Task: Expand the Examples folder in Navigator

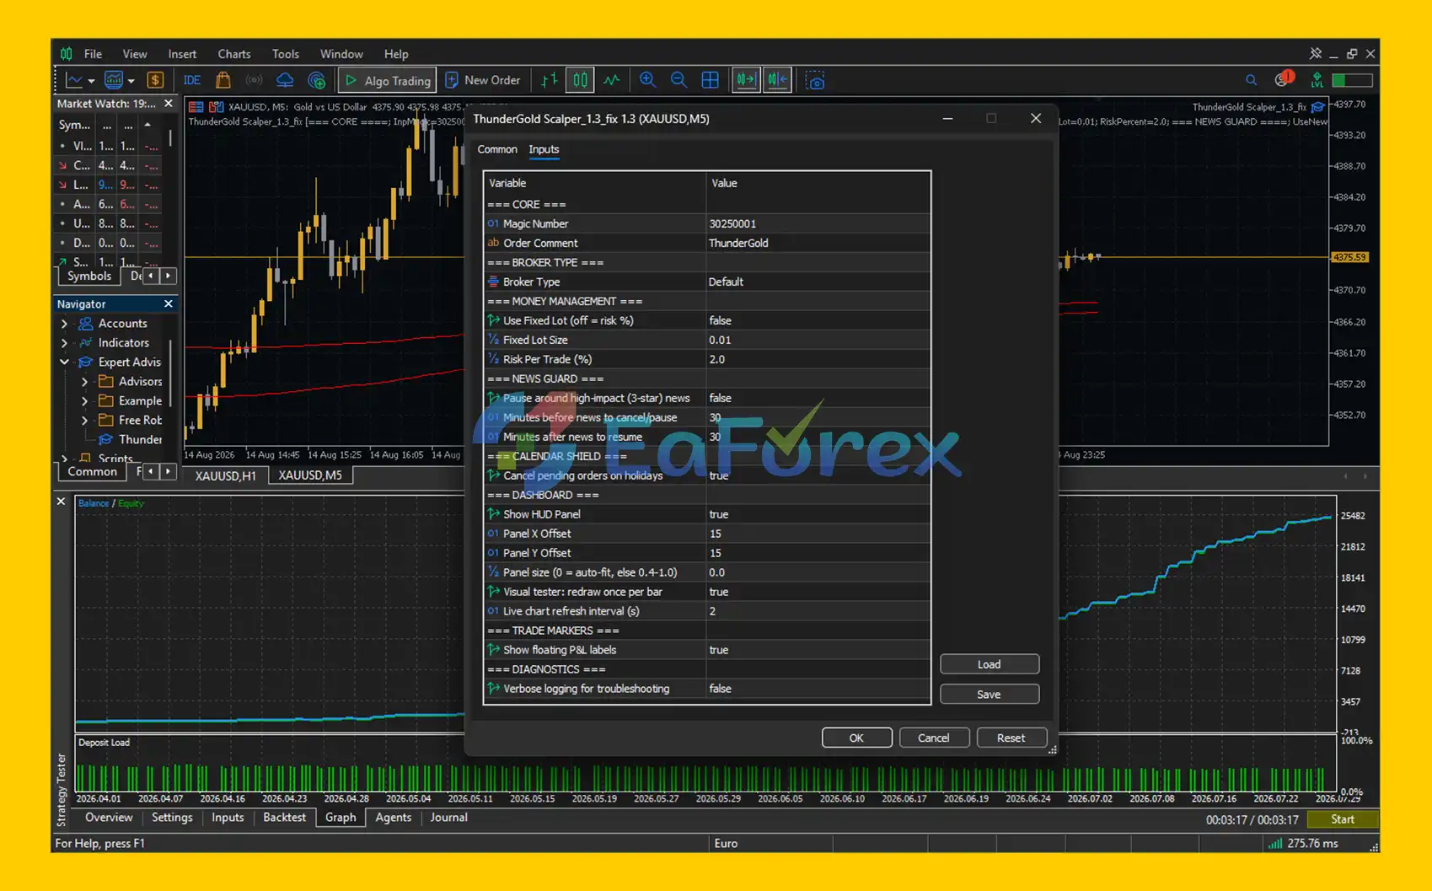Action: (84, 400)
